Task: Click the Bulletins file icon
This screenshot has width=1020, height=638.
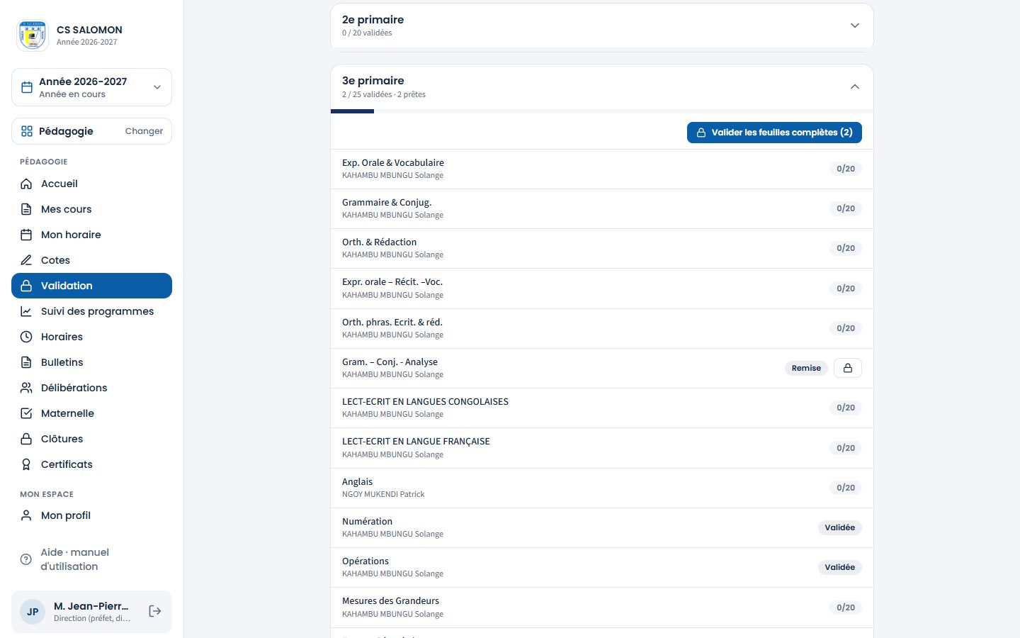Action: 26,362
